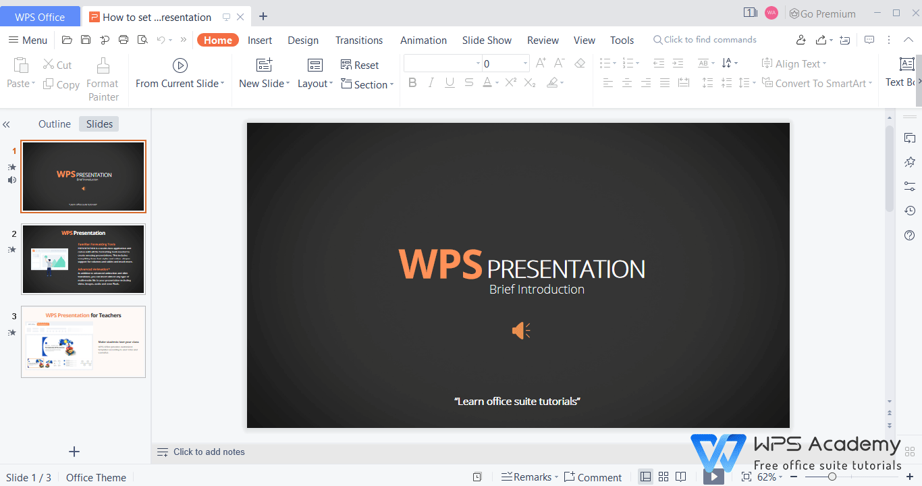Click the Format Painter brush icon

pos(103,65)
